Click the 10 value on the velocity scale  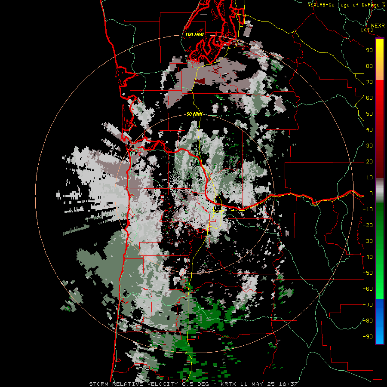369,178
